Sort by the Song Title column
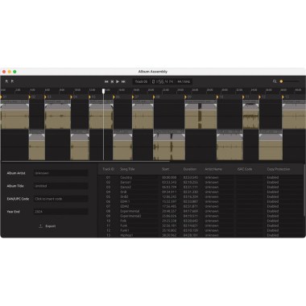This screenshot has height=306, width=306. [x=127, y=169]
